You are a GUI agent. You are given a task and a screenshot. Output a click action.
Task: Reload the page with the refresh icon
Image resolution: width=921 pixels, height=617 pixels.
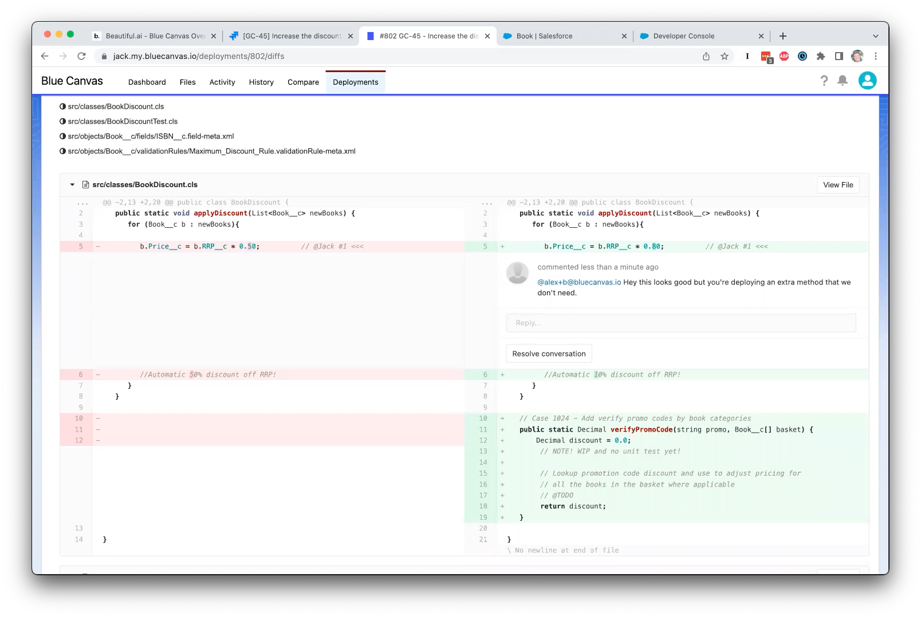pyautogui.click(x=81, y=56)
